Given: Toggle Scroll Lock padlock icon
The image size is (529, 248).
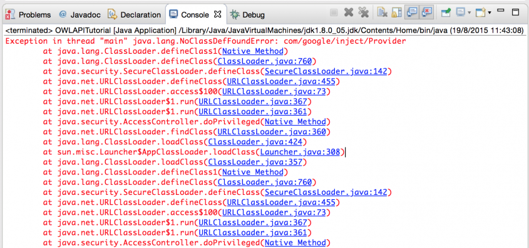Looking at the screenshot, I should pyautogui.click(x=396, y=13).
